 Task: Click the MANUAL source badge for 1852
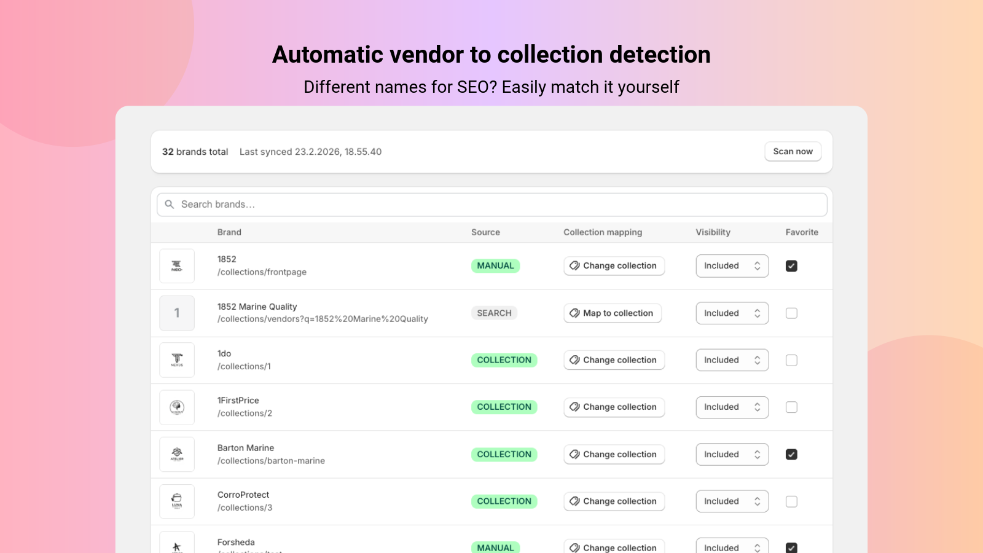coord(495,266)
